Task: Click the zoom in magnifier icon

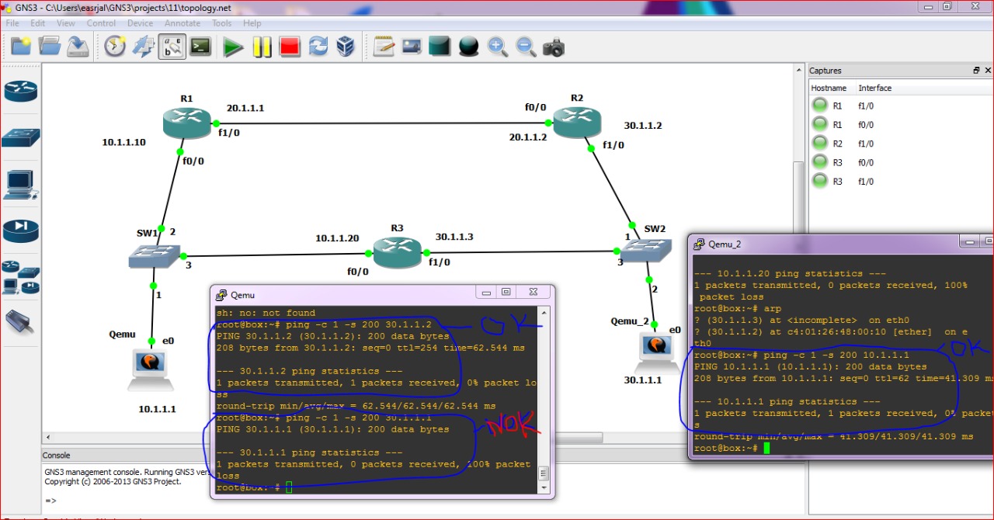Action: [x=497, y=47]
